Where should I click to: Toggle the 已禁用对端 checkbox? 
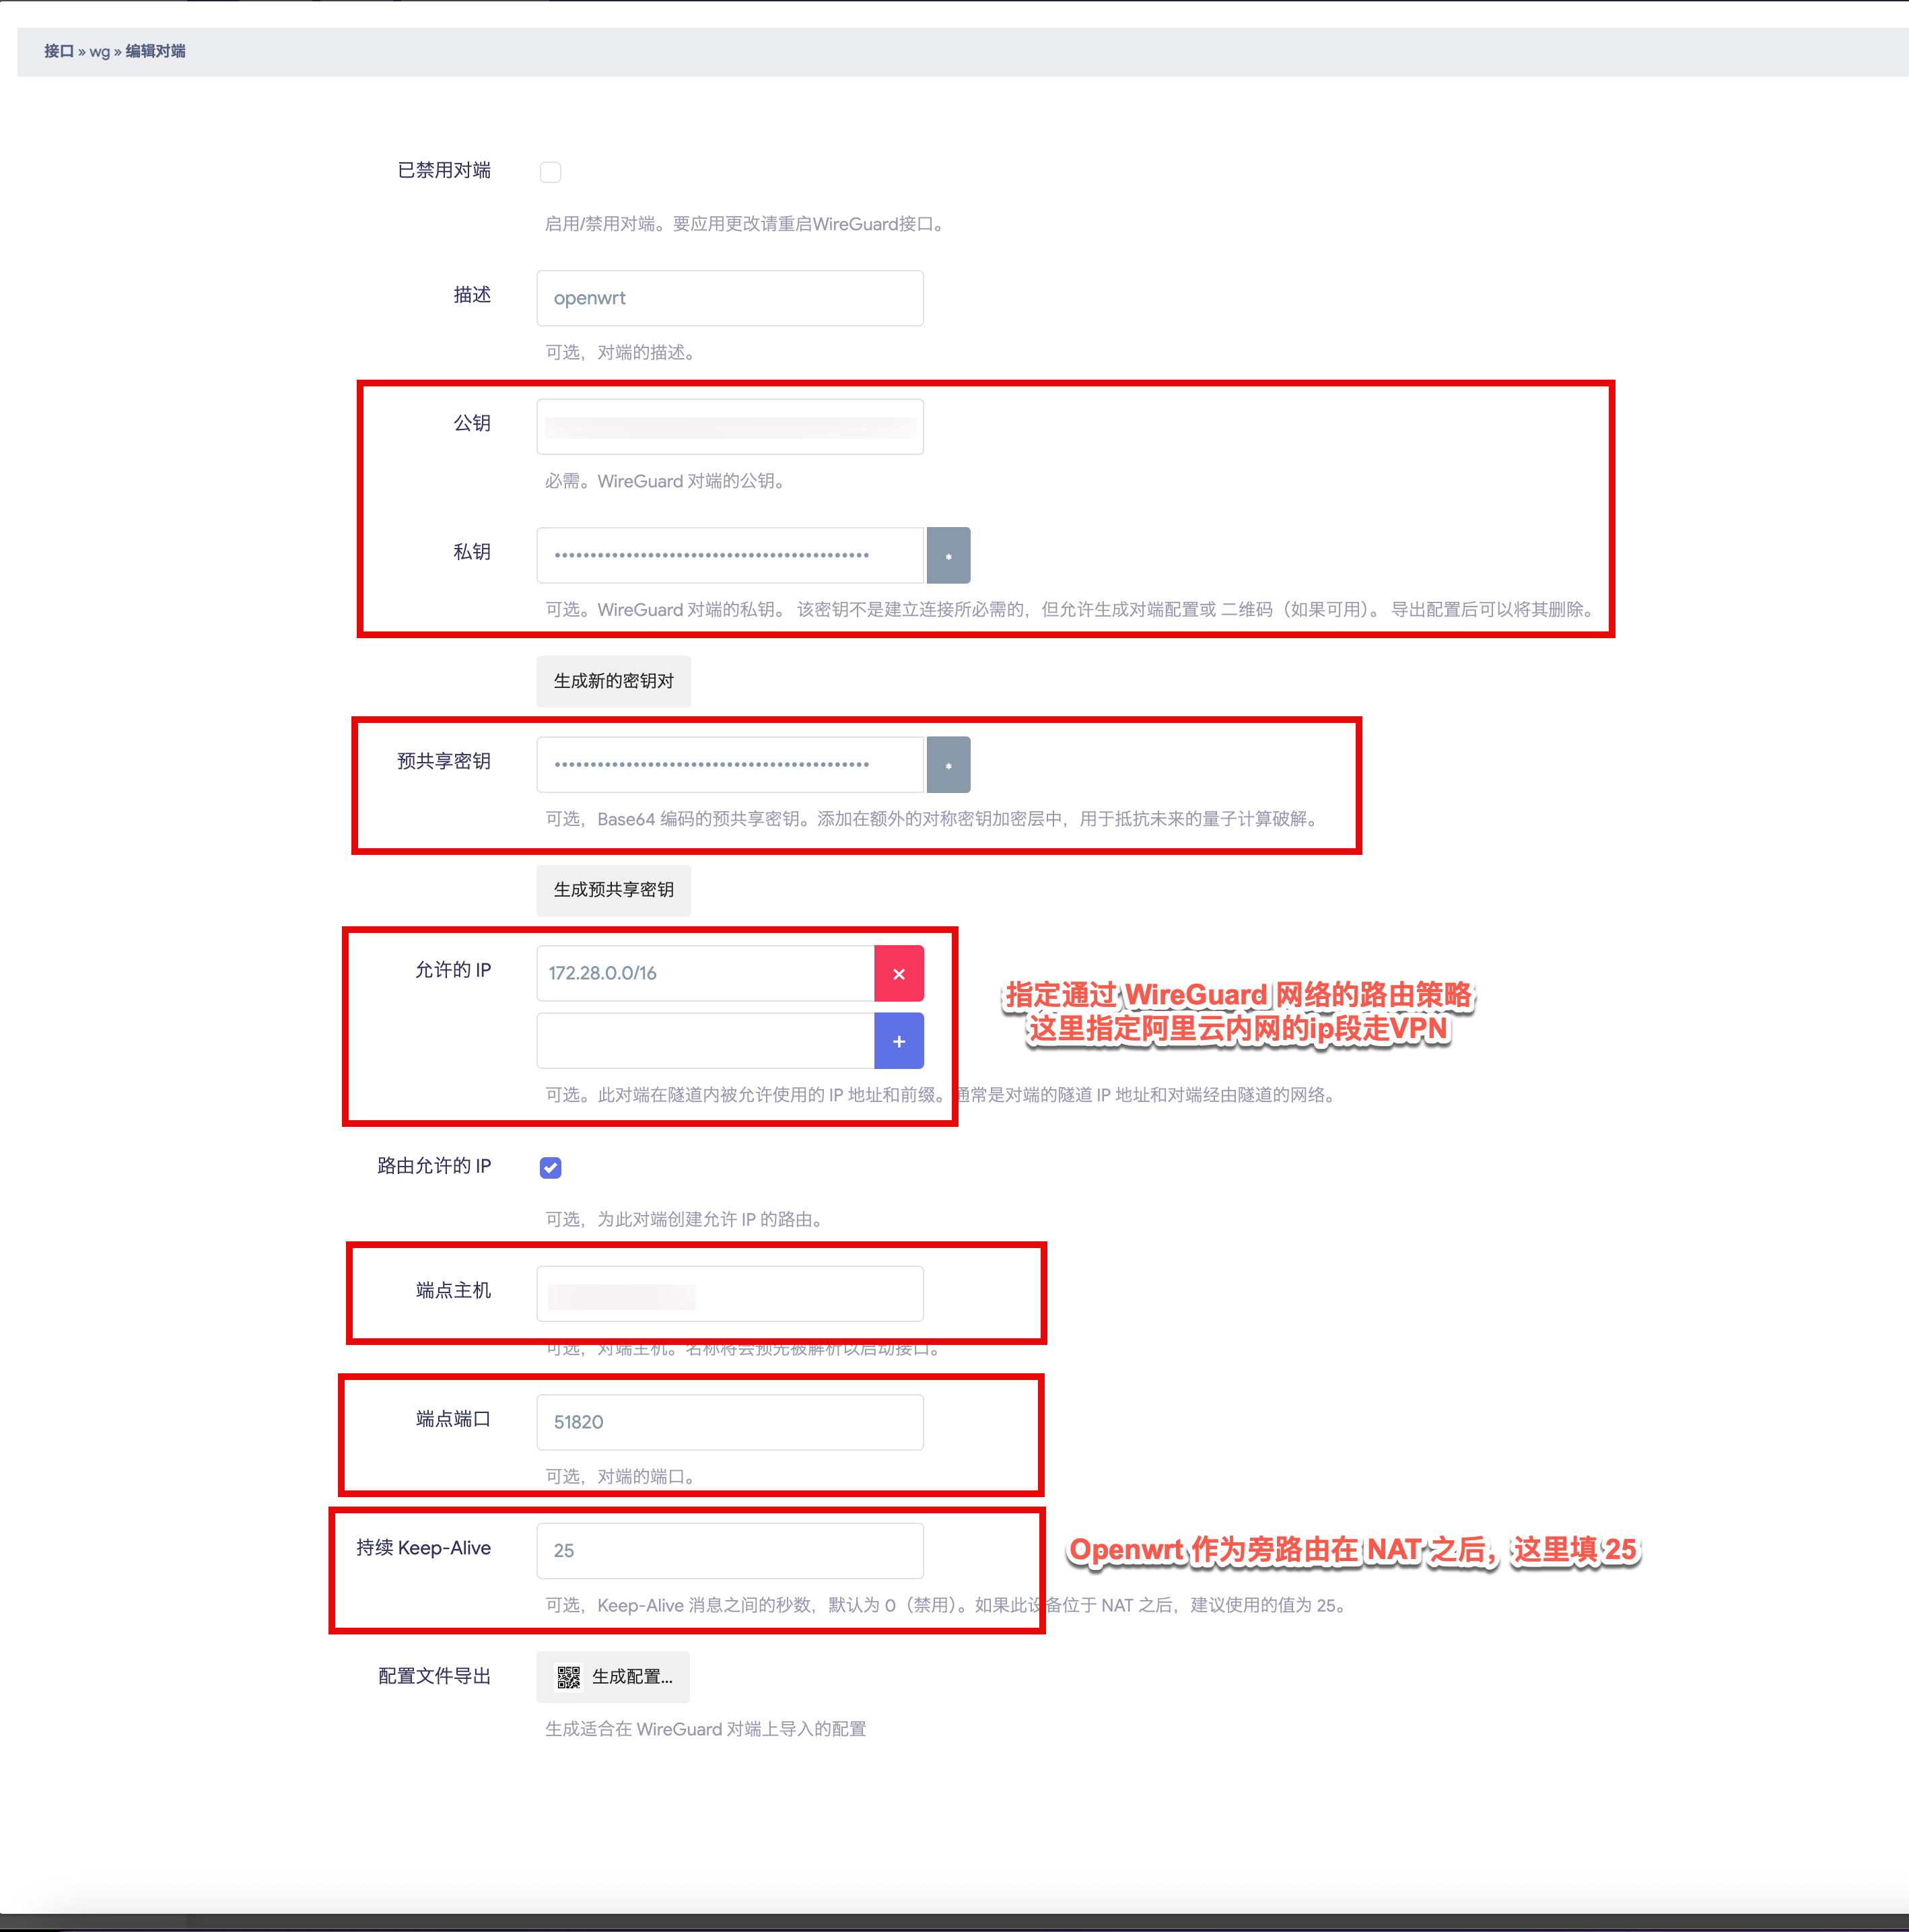point(550,172)
